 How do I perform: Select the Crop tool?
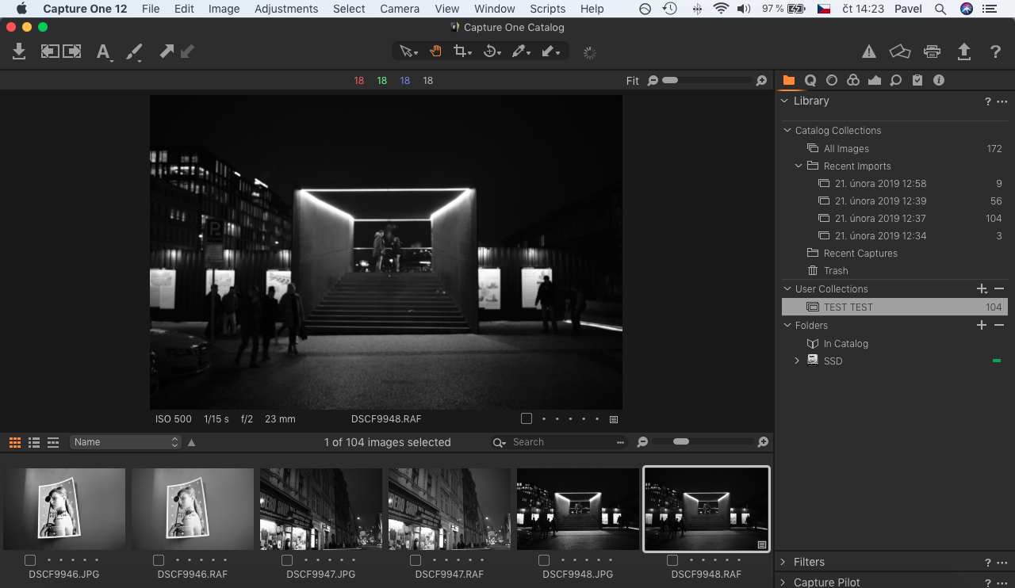[459, 52]
